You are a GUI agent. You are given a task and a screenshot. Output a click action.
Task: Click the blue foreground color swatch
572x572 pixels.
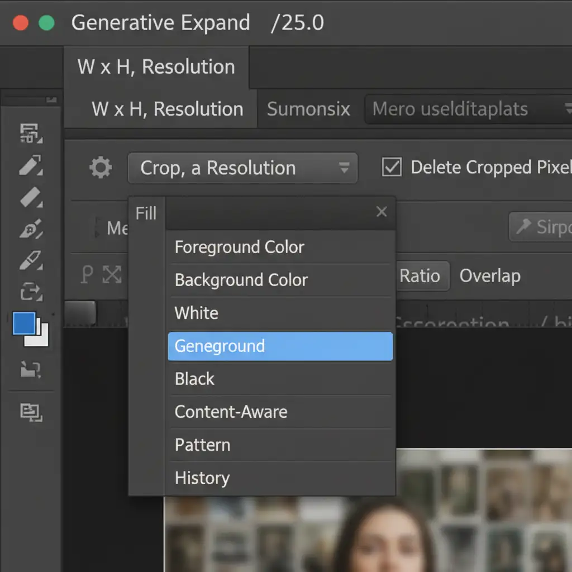tap(24, 323)
